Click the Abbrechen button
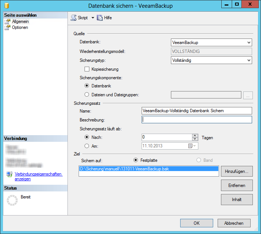 234,223
